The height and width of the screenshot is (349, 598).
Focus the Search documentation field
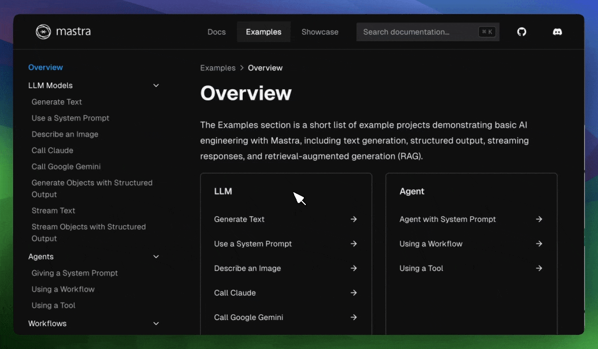pos(428,32)
